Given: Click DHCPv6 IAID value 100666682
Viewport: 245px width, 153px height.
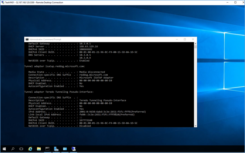Looking at the screenshot, I should tap(86, 49).
